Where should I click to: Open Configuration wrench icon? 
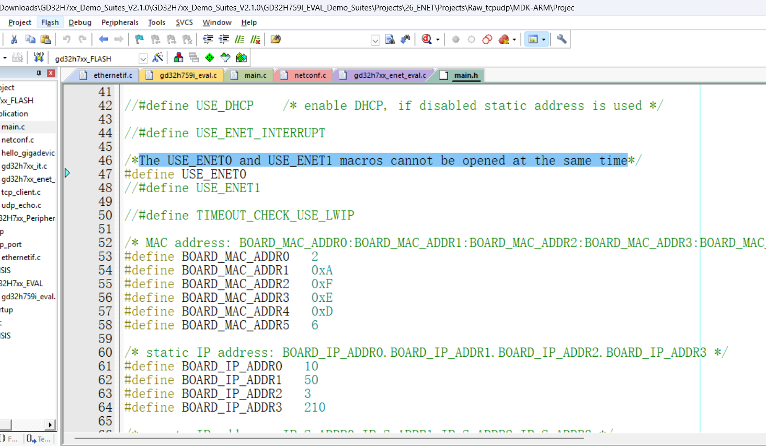562,39
